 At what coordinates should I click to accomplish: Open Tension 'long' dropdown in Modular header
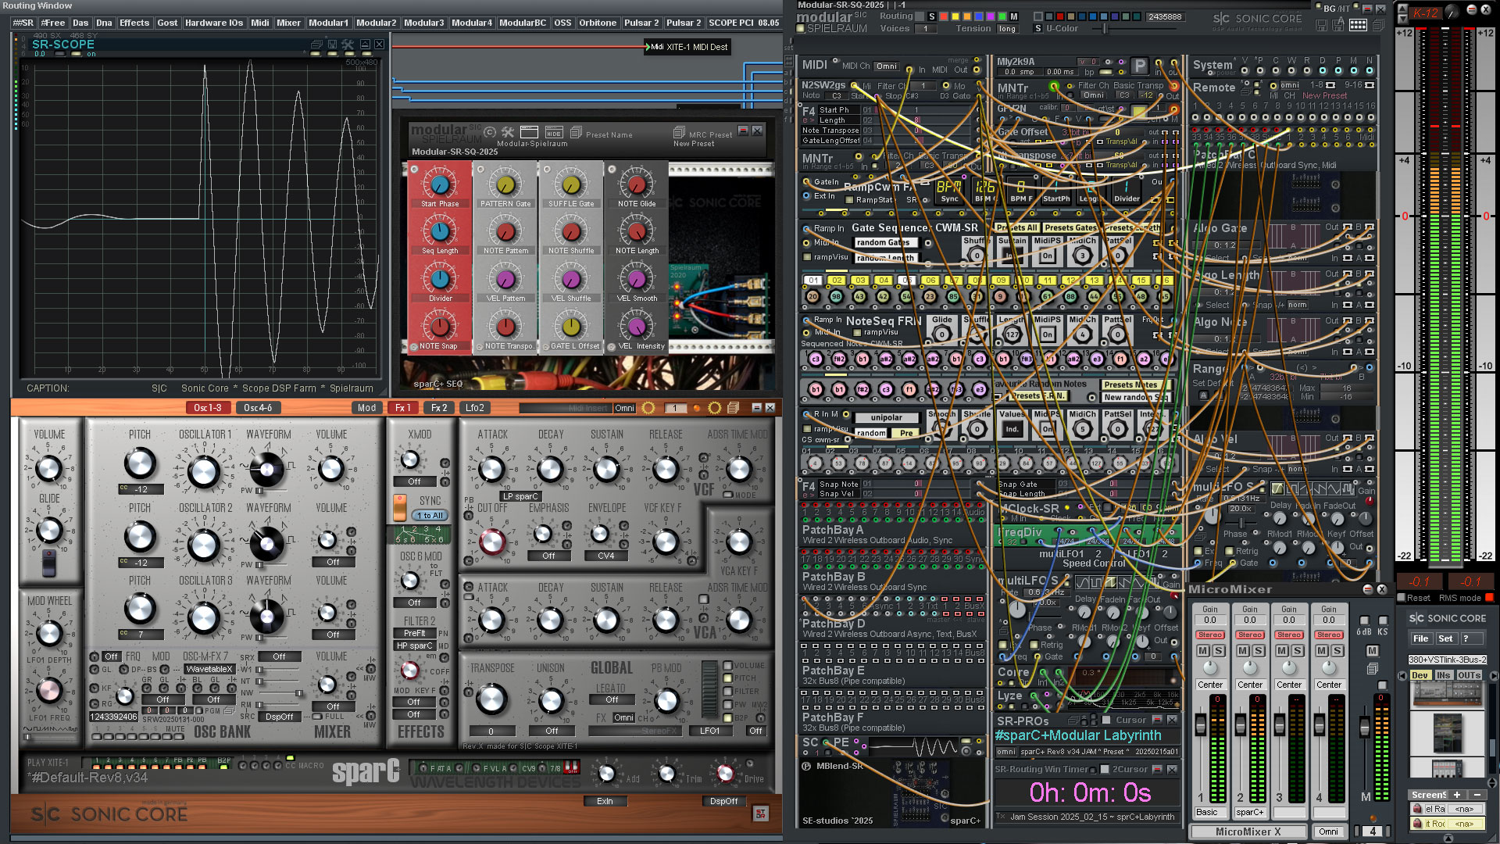pos(1008,29)
